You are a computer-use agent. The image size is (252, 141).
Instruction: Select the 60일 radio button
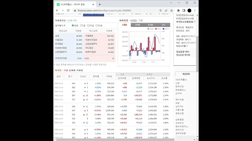point(97,25)
